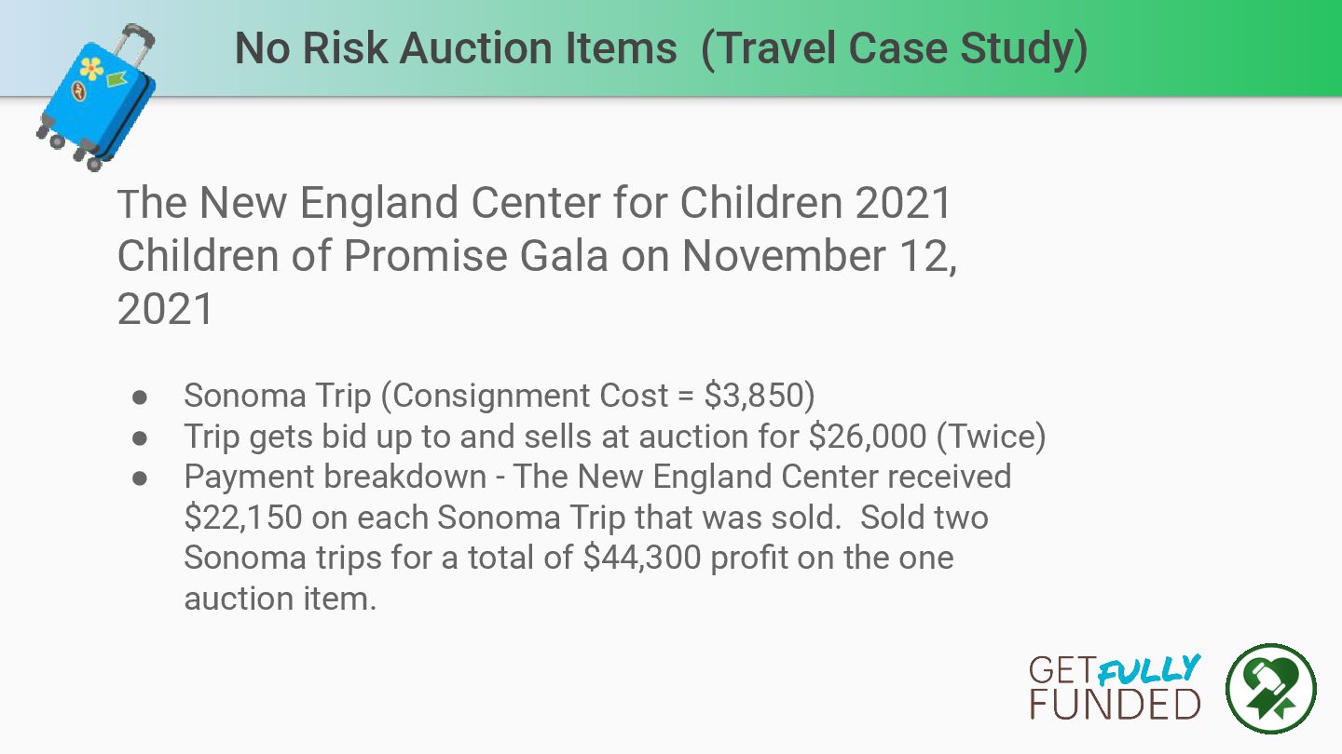The image size is (1342, 754).
Task: Click the yellow flower sticker on suitcase
Action: pyautogui.click(x=90, y=67)
